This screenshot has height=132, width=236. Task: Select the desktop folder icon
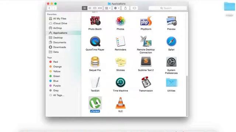click(x=229, y=6)
